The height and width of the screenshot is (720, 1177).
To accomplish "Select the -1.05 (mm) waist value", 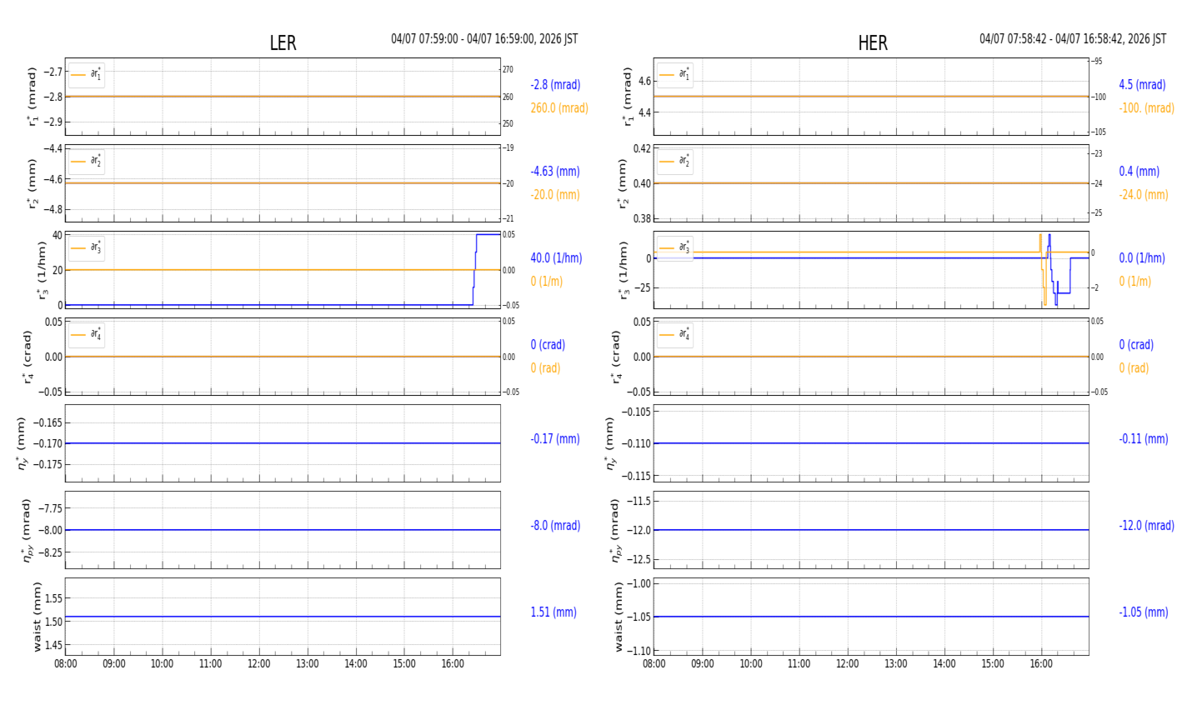I will pos(1144,612).
